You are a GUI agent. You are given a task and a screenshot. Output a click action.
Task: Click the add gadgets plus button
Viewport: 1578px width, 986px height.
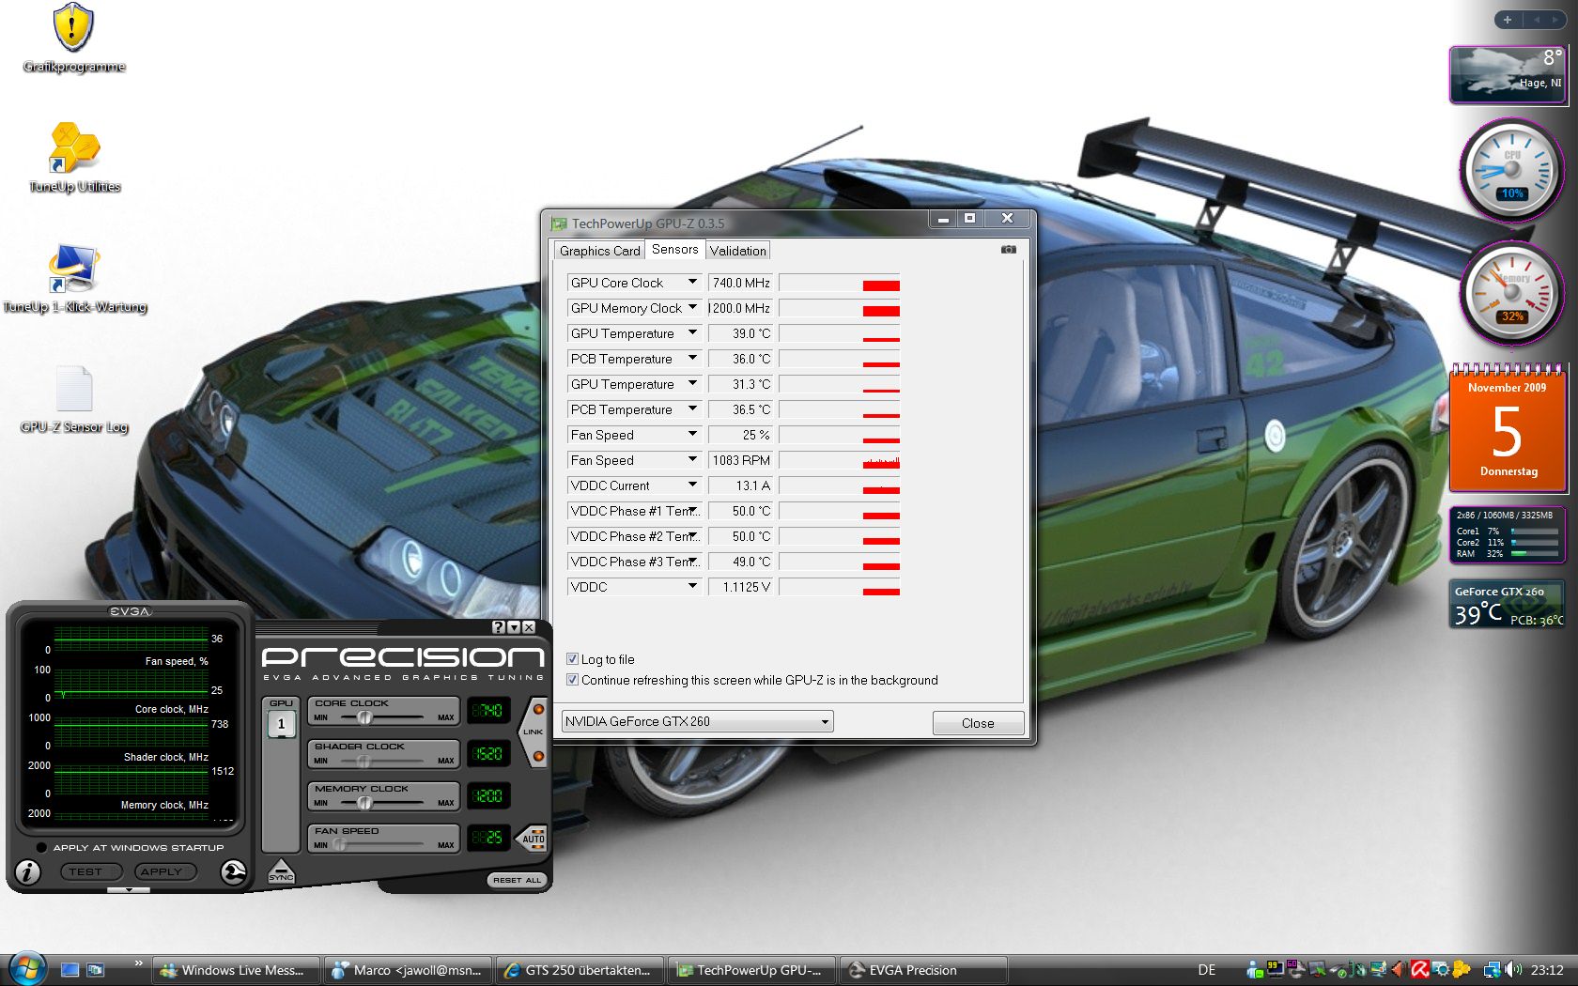1508,20
